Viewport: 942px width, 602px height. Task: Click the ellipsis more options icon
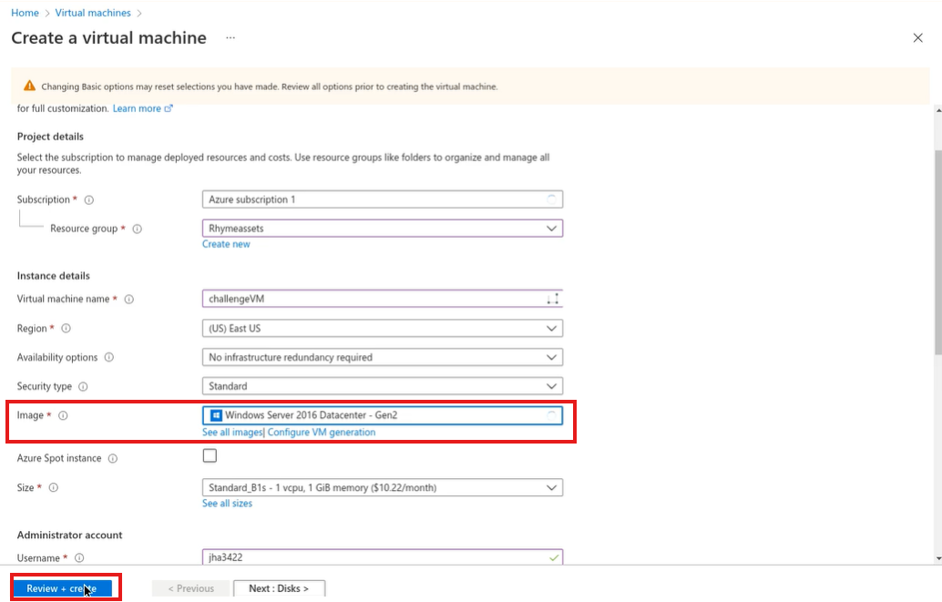(x=230, y=38)
